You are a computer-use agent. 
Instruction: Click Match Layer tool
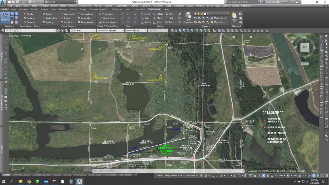click(x=217, y=22)
